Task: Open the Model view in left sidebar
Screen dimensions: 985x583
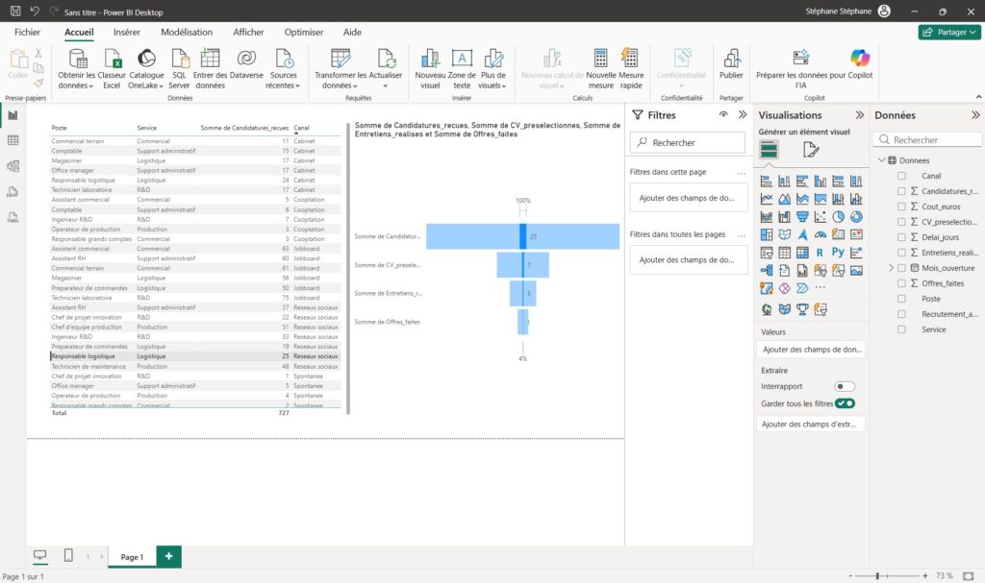Action: (x=13, y=166)
